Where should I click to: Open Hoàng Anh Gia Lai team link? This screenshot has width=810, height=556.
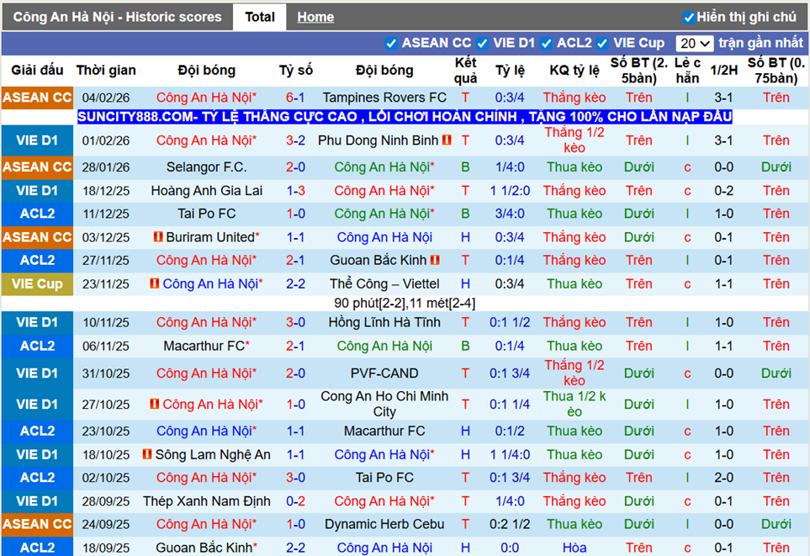(207, 191)
